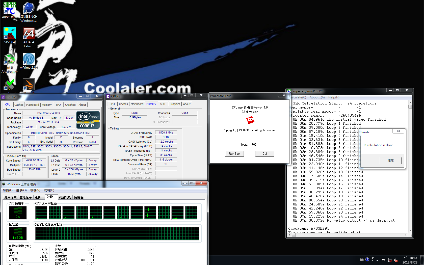Open the About...(A) menu in Super PI
The width and height of the screenshot is (424, 265).
[x=317, y=97]
